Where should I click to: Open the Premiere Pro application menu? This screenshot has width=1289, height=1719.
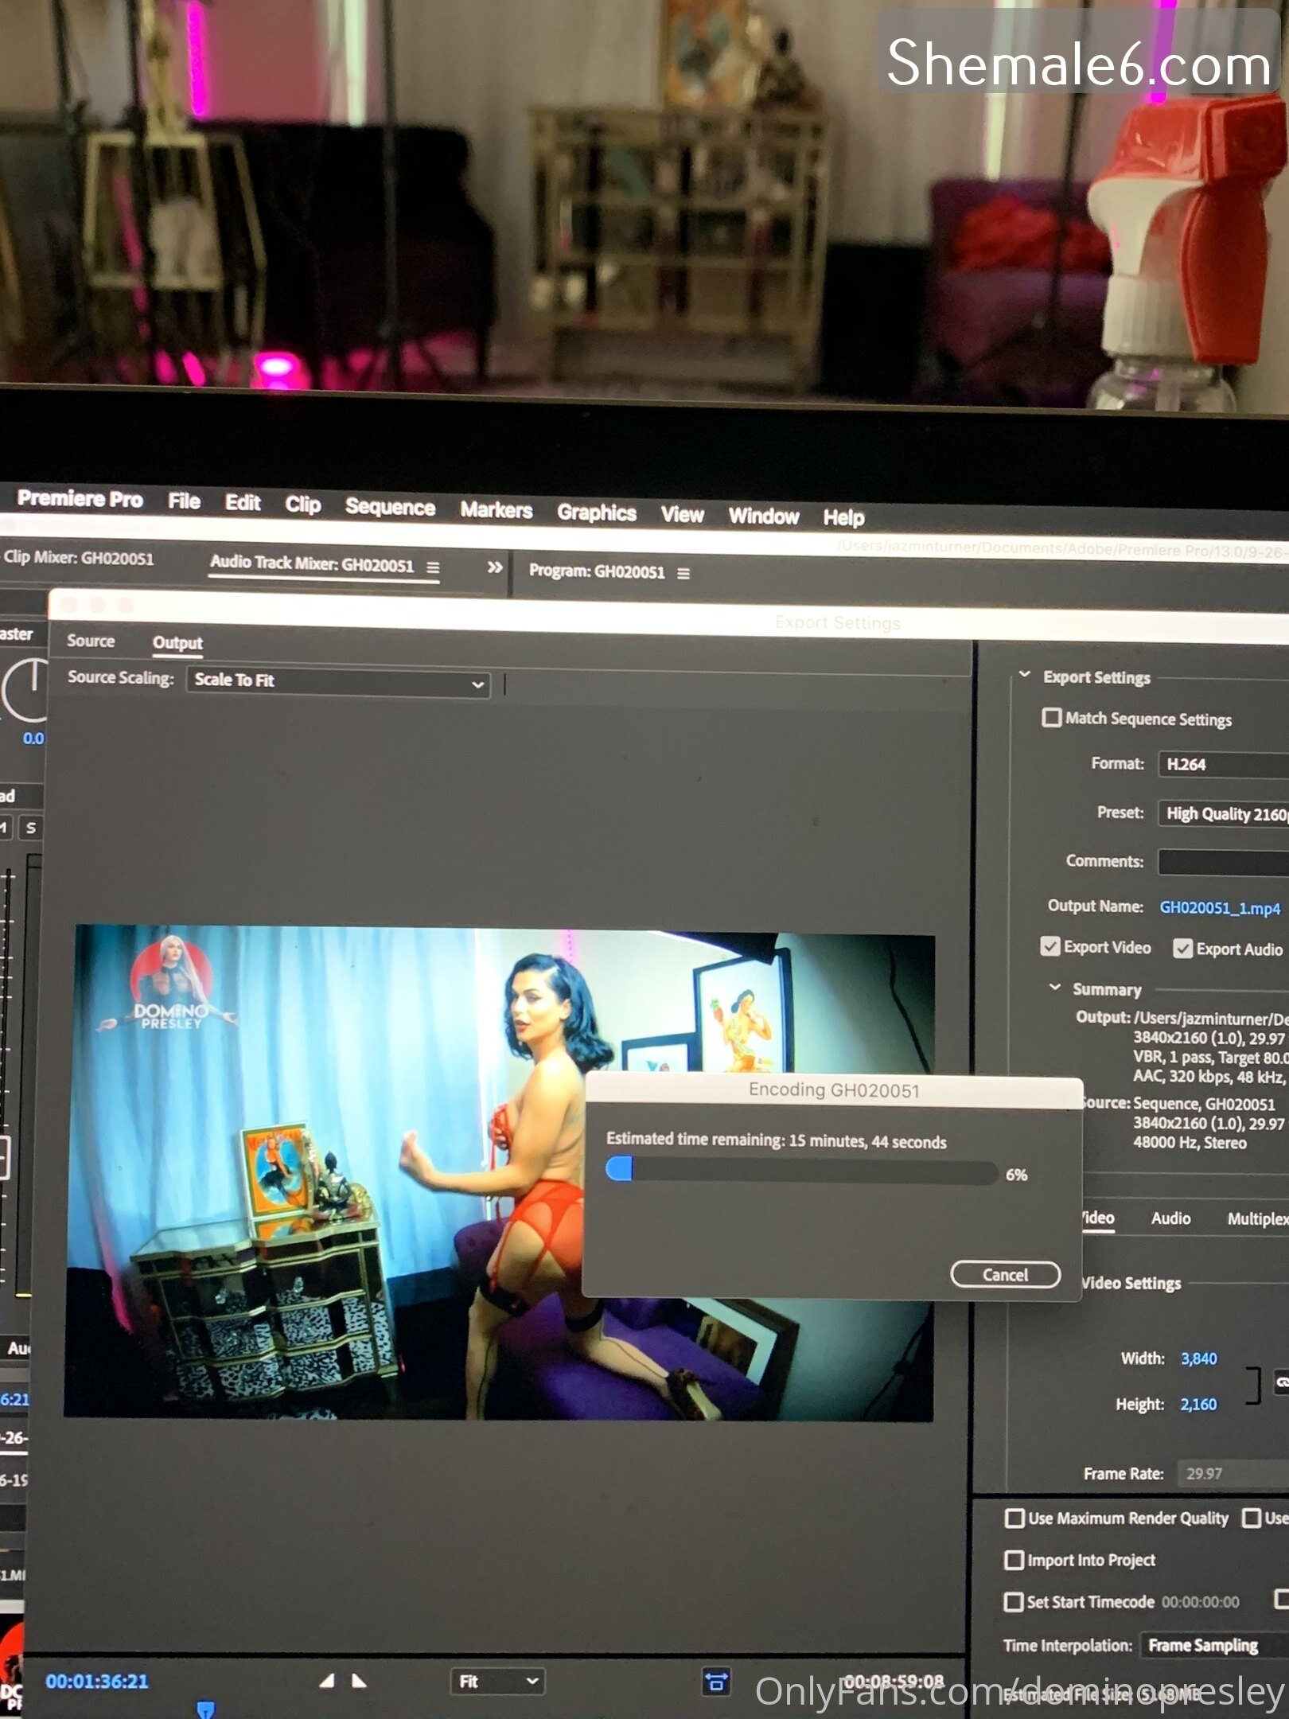tap(80, 499)
